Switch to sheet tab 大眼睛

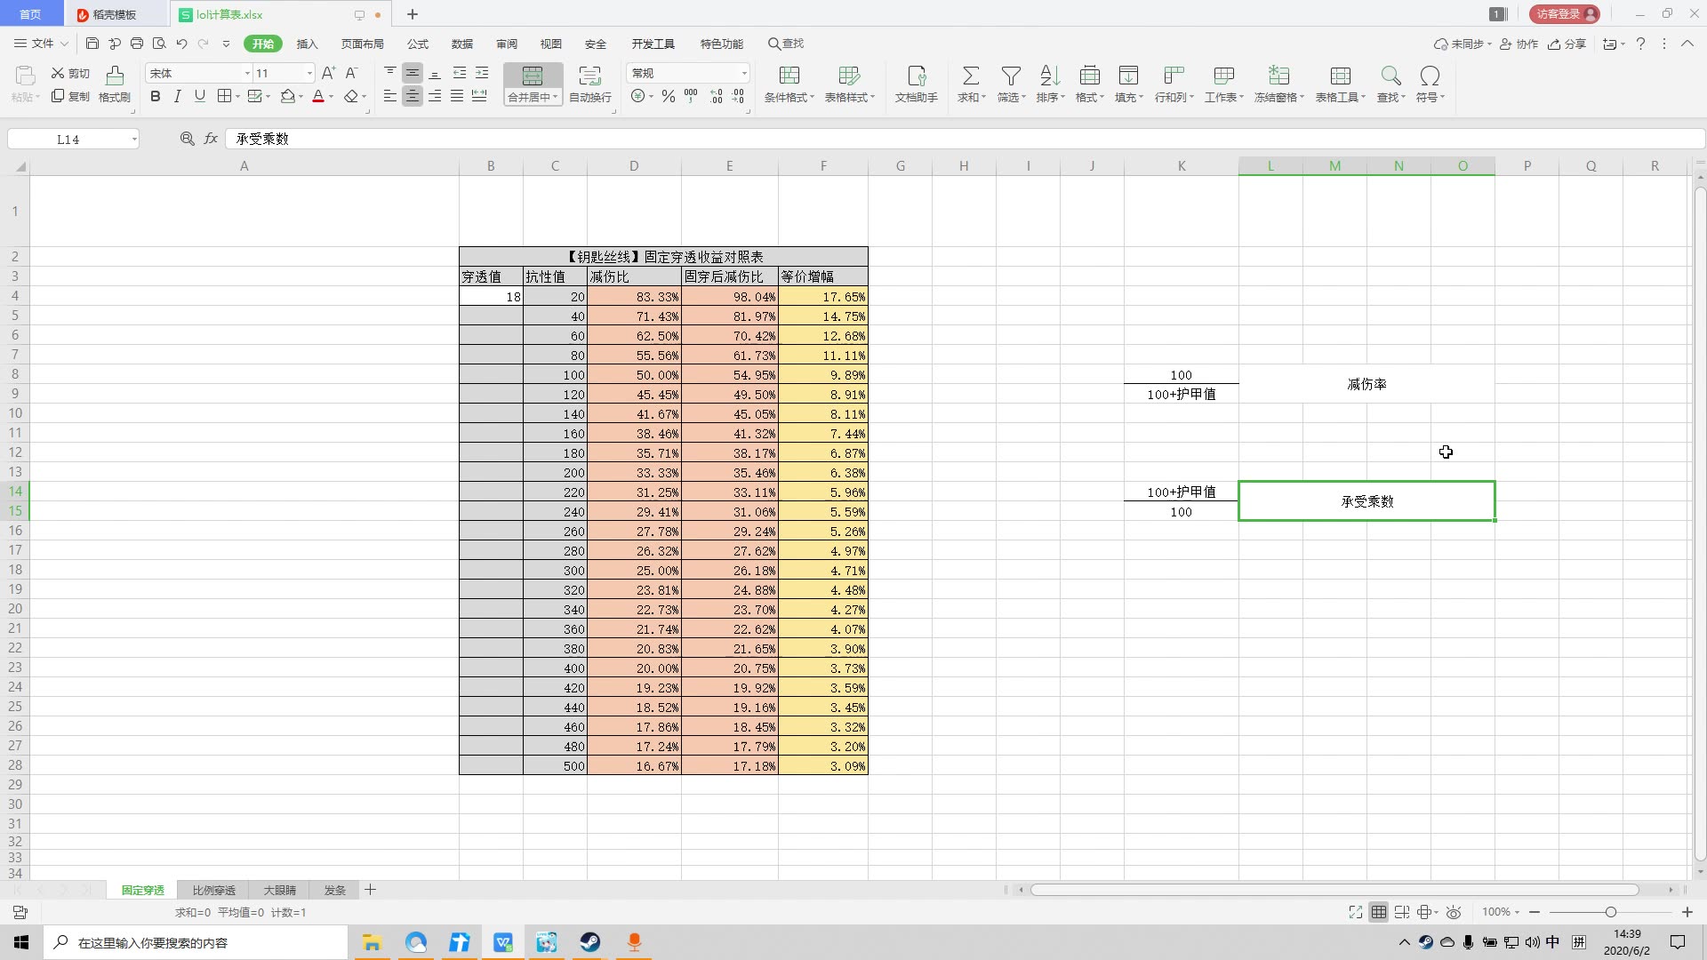pos(279,890)
